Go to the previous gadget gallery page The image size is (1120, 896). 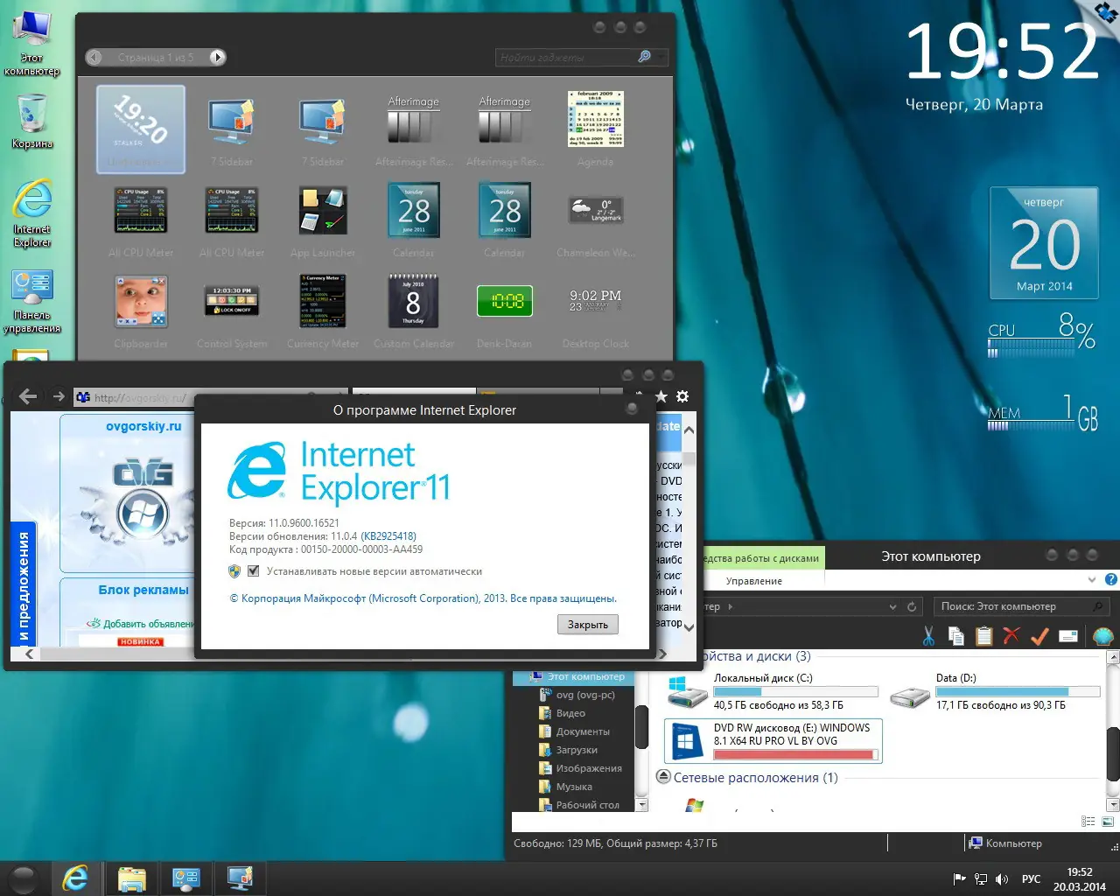[94, 57]
